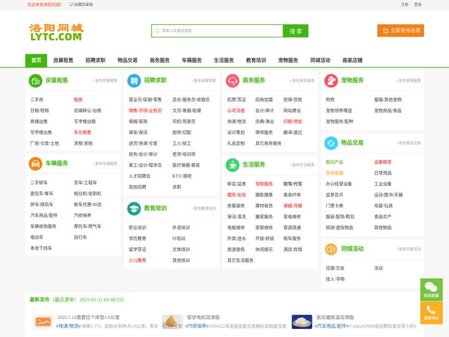
Task: Open the 招聘求职 navigation tab
Action: (95, 60)
